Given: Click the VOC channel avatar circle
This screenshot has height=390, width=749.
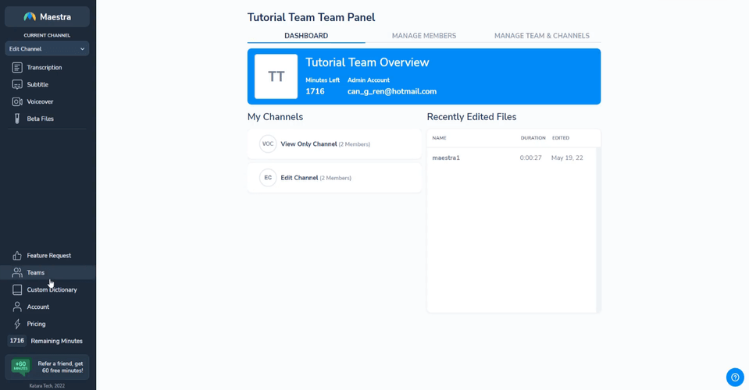Looking at the screenshot, I should 268,144.
